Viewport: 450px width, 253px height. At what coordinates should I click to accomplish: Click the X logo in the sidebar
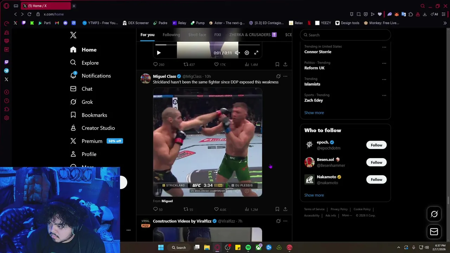(73, 35)
